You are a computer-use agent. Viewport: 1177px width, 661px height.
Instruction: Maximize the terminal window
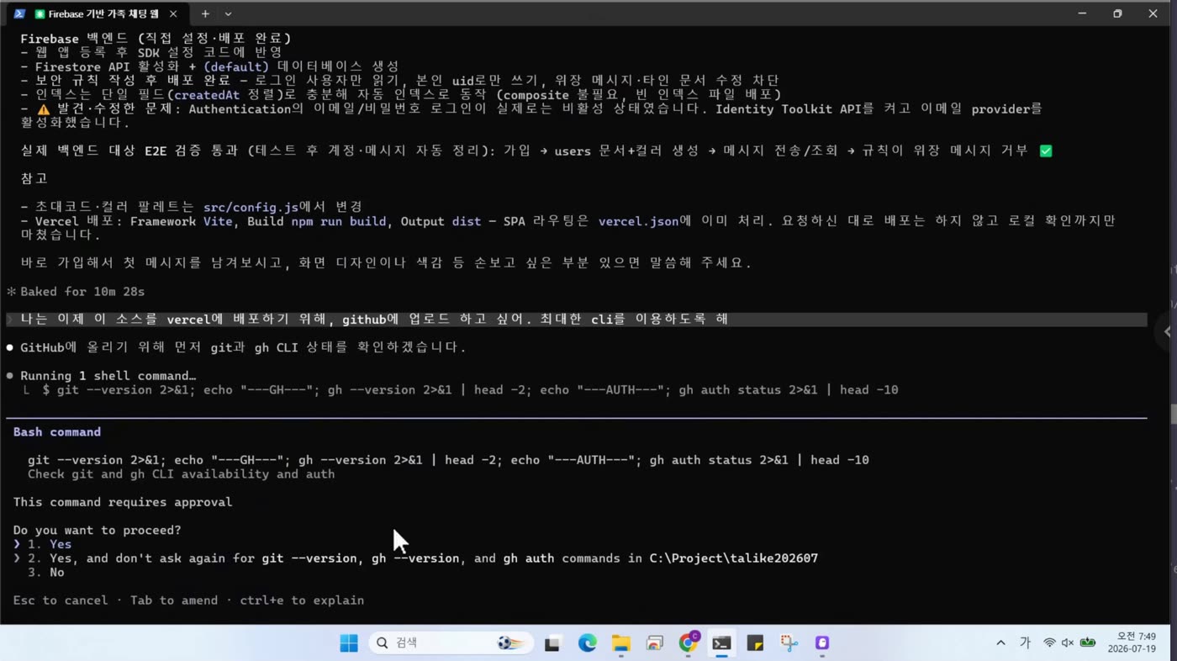tap(1117, 13)
